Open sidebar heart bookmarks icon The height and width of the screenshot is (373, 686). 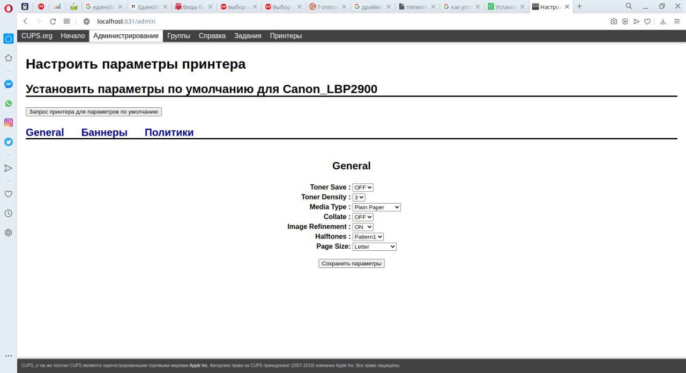[x=9, y=194]
